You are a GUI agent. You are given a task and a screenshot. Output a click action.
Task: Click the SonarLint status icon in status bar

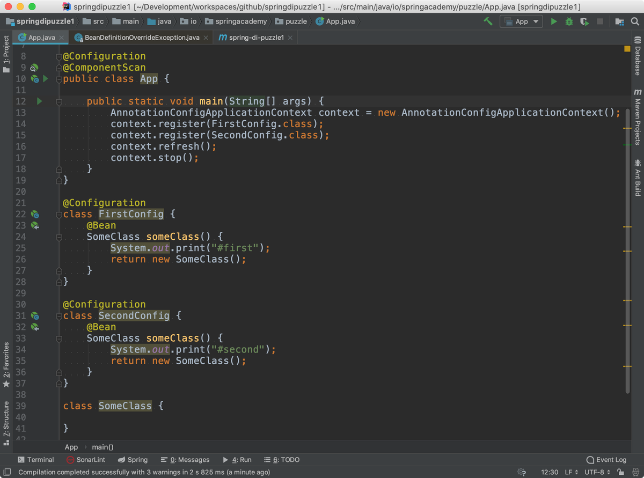(521, 472)
